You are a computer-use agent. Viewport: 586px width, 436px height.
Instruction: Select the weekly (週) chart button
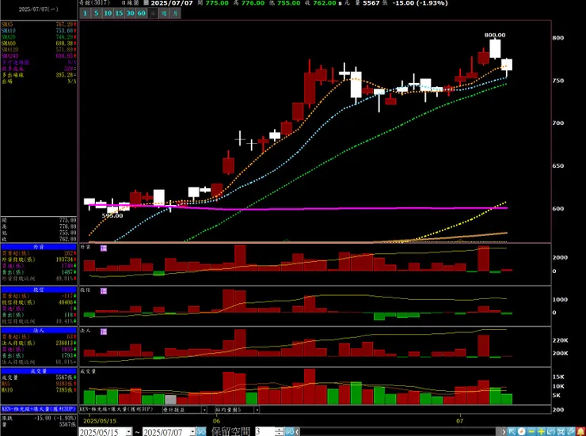click(x=164, y=13)
